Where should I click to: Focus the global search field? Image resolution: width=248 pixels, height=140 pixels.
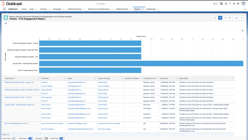click(120, 4)
